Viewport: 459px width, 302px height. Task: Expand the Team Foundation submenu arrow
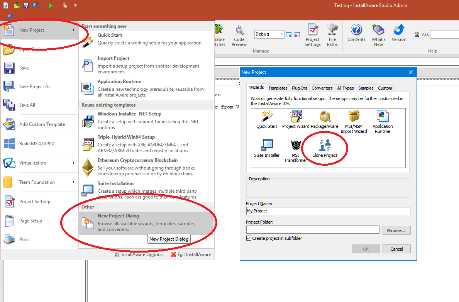74,182
